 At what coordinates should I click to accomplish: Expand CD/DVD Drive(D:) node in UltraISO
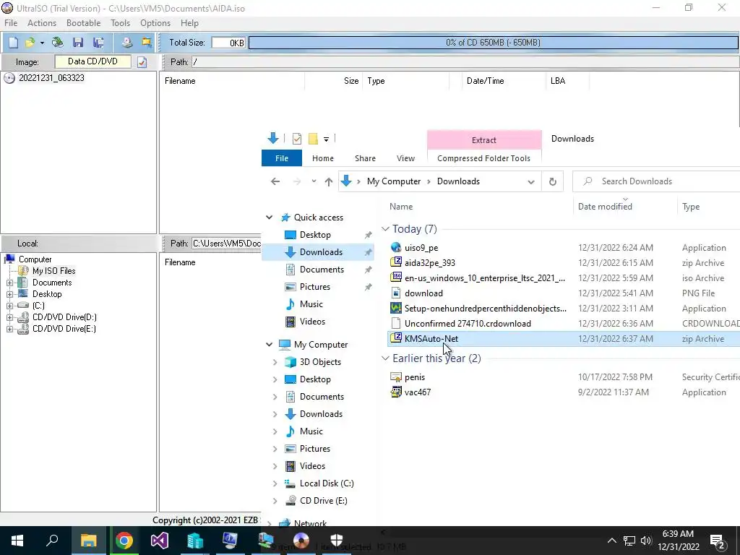click(x=9, y=318)
